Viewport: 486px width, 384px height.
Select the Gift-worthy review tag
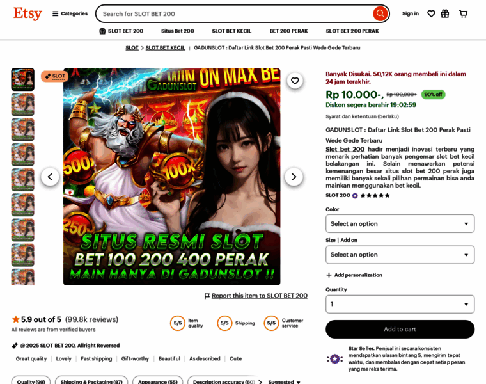pos(135,358)
